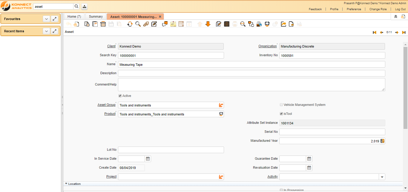Open the Chat speech bubbles icon
Image resolution: width=408 pixels, height=192 pixels.
pyautogui.click(x=165, y=24)
